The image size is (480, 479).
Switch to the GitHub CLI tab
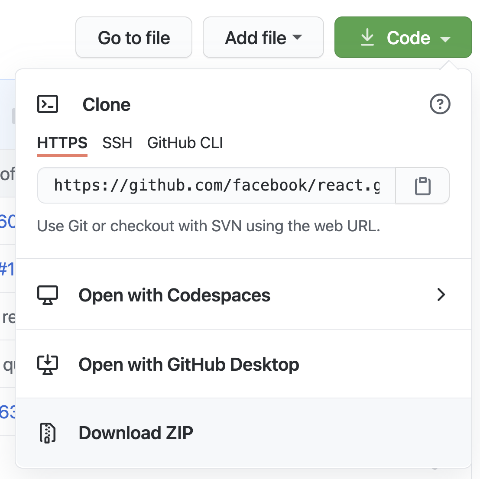tap(185, 143)
